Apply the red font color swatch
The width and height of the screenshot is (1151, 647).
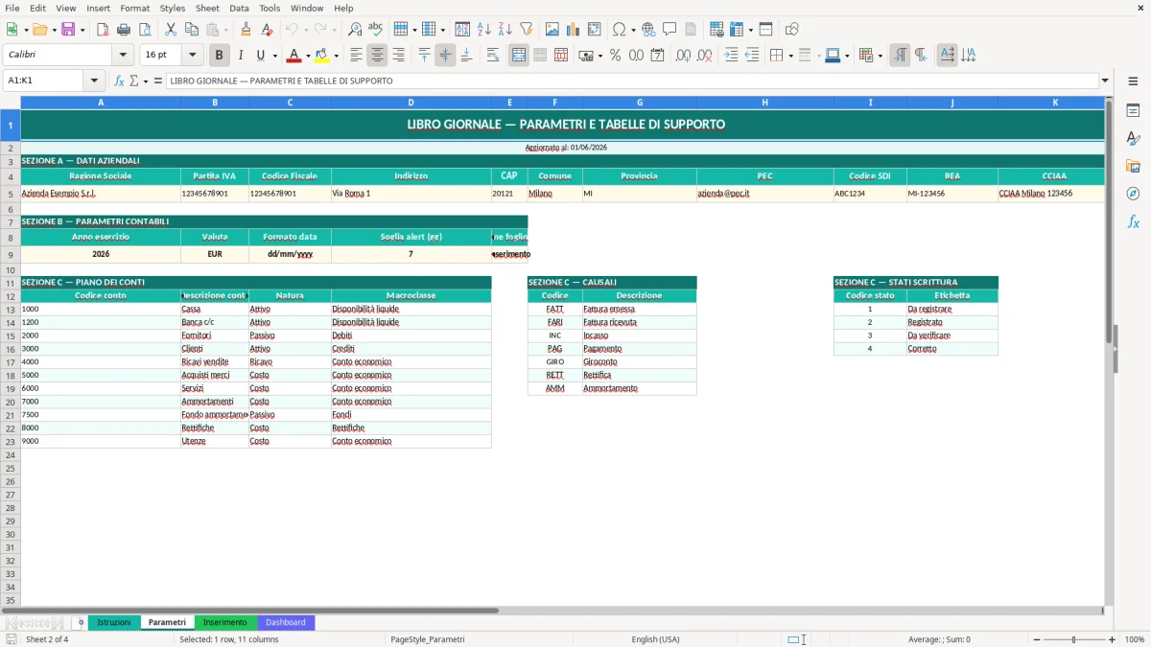(x=294, y=56)
